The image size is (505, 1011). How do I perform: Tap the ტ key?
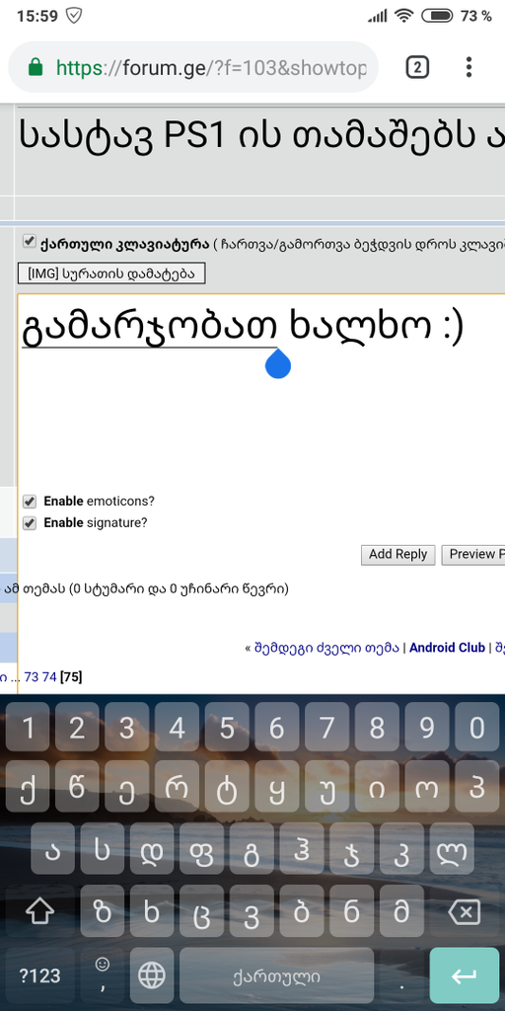coord(227,787)
